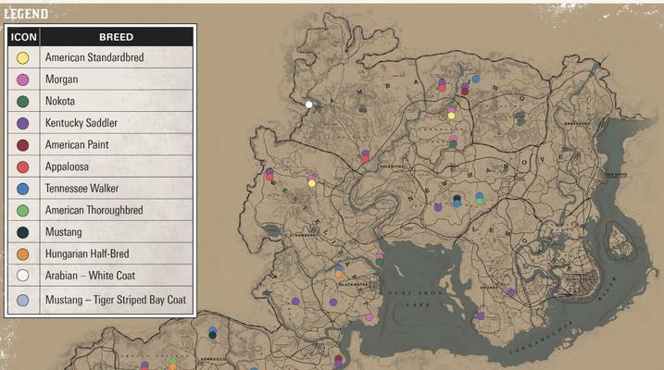Click the purple map marker southeast of Valentine
Viewport: 664px width, 370px height.
[x=438, y=207]
